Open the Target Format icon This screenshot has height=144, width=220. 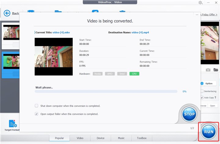pyautogui.click(x=13, y=124)
